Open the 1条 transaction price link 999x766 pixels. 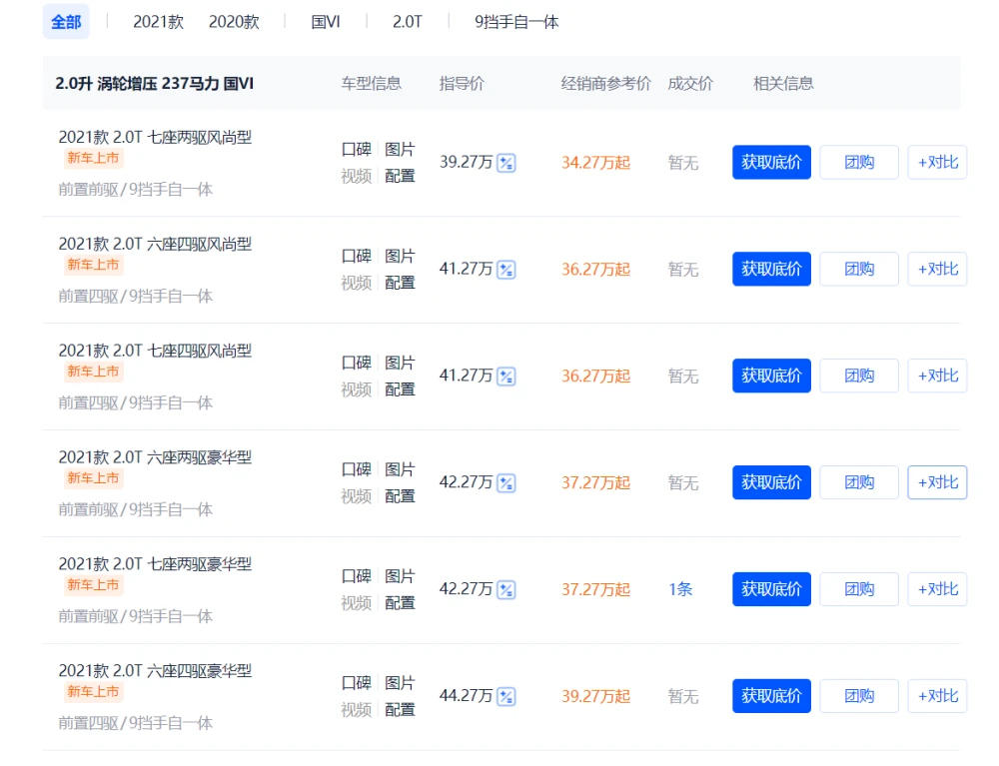[680, 589]
